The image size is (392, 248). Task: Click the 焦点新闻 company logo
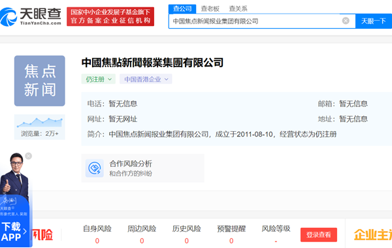tap(39, 81)
